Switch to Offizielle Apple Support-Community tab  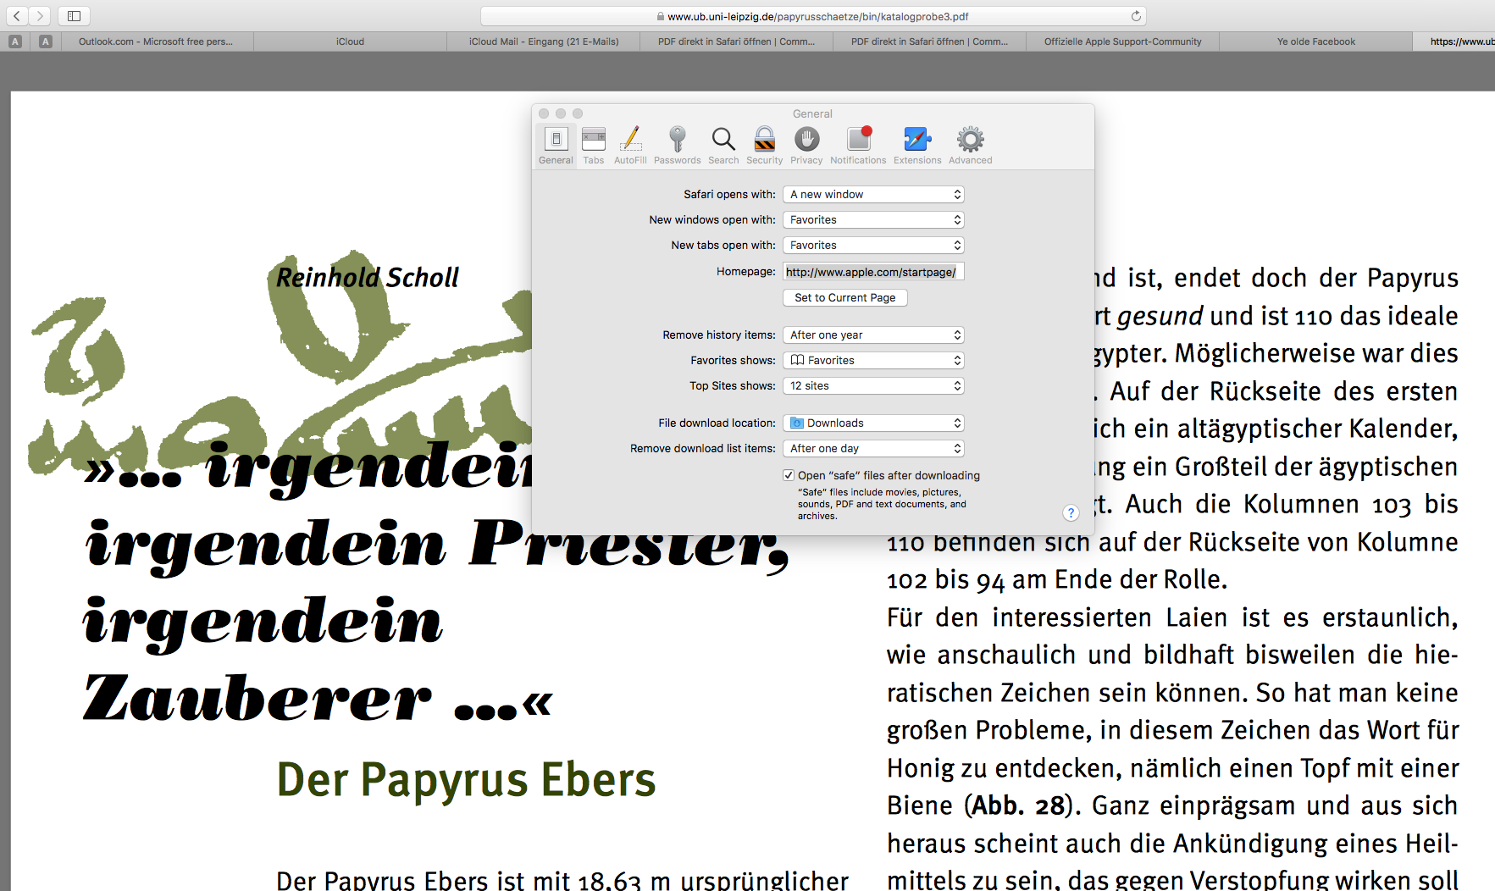coord(1122,42)
